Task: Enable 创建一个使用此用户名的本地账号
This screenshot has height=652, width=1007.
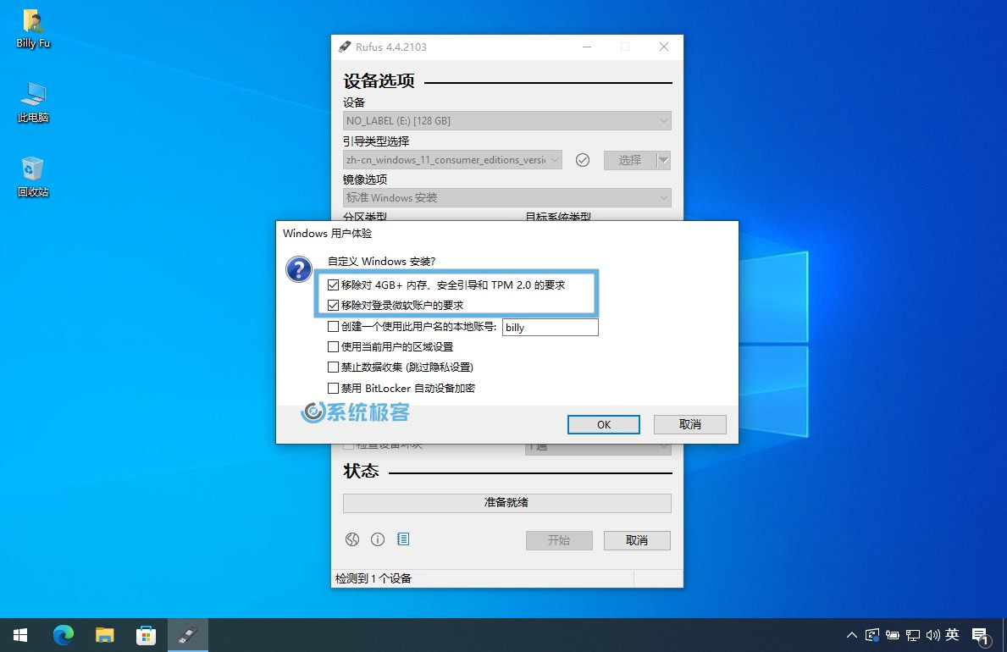Action: (334, 326)
